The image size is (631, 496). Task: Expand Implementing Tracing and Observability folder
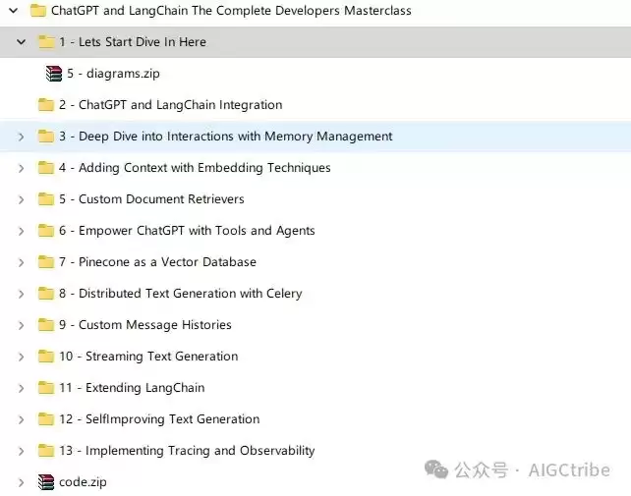click(22, 451)
